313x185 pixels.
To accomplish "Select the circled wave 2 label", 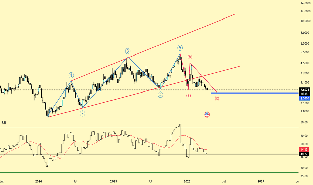I will pyautogui.click(x=82, y=114).
